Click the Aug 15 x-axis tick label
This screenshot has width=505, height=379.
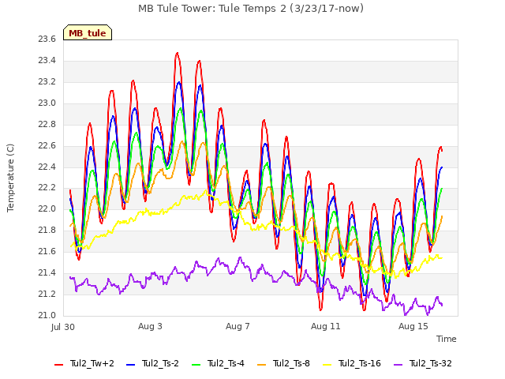[x=413, y=326]
